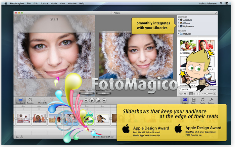Play the slideshow
This screenshot has height=147, width=235.
click(92, 101)
